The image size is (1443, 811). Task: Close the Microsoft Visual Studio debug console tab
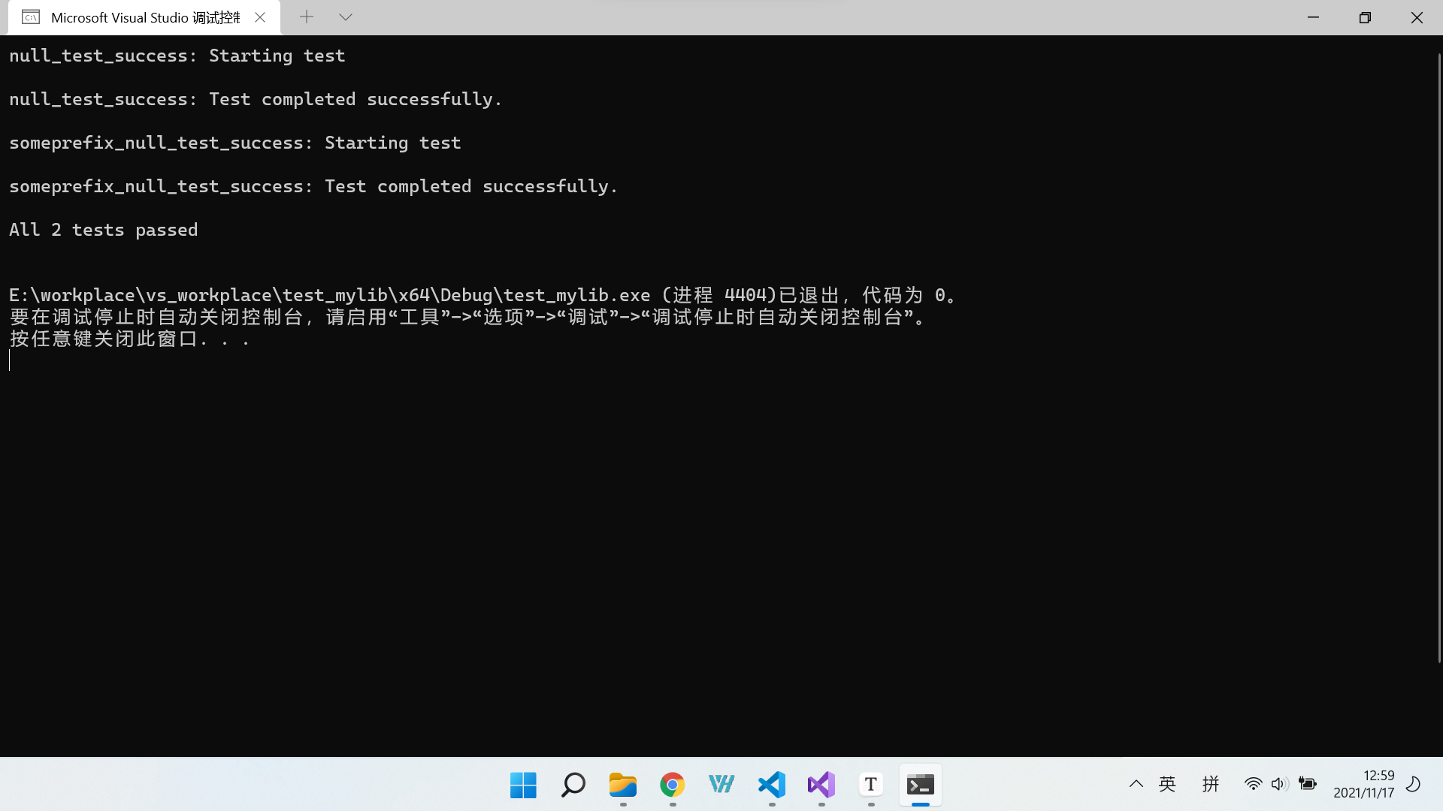coord(260,17)
